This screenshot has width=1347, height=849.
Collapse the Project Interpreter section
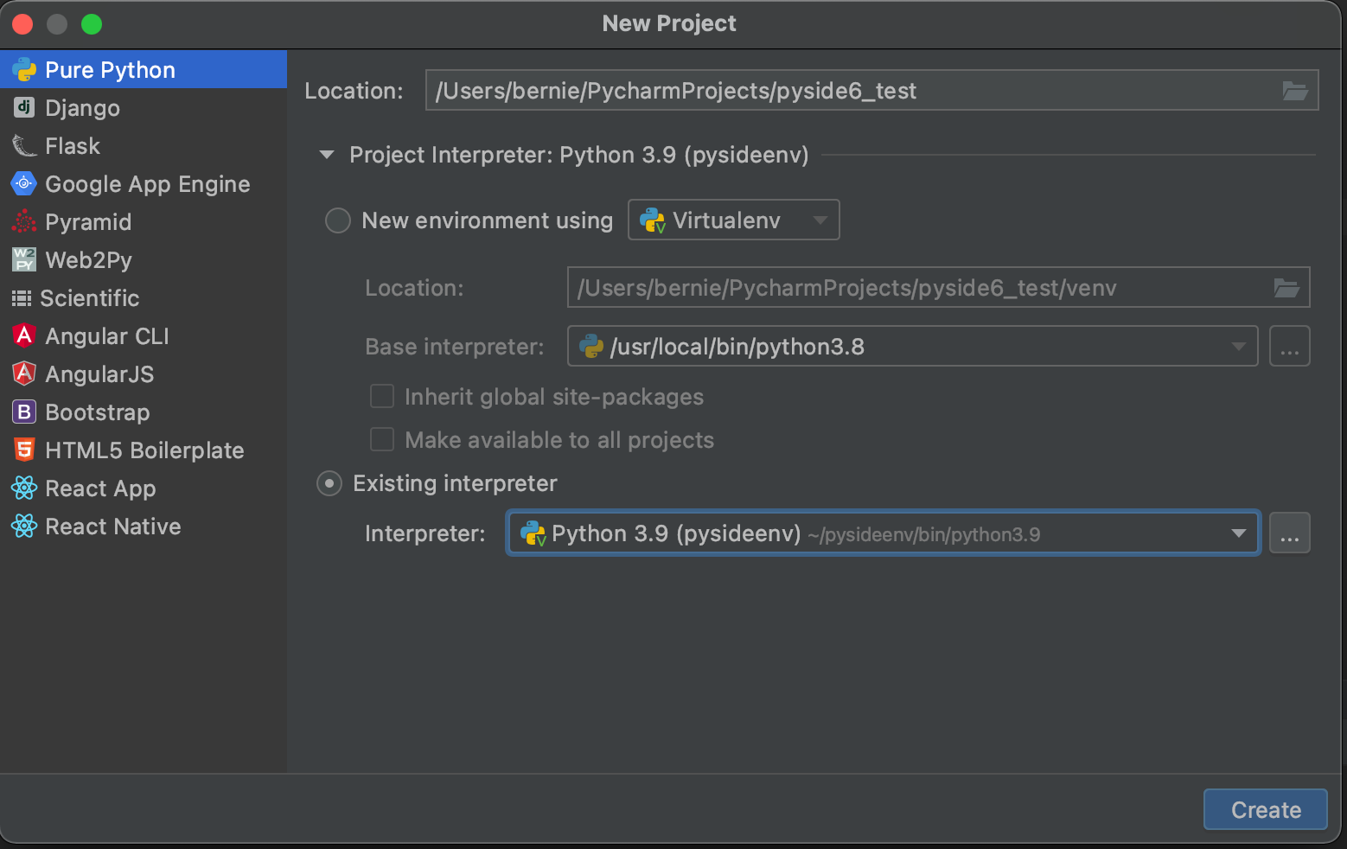(327, 156)
